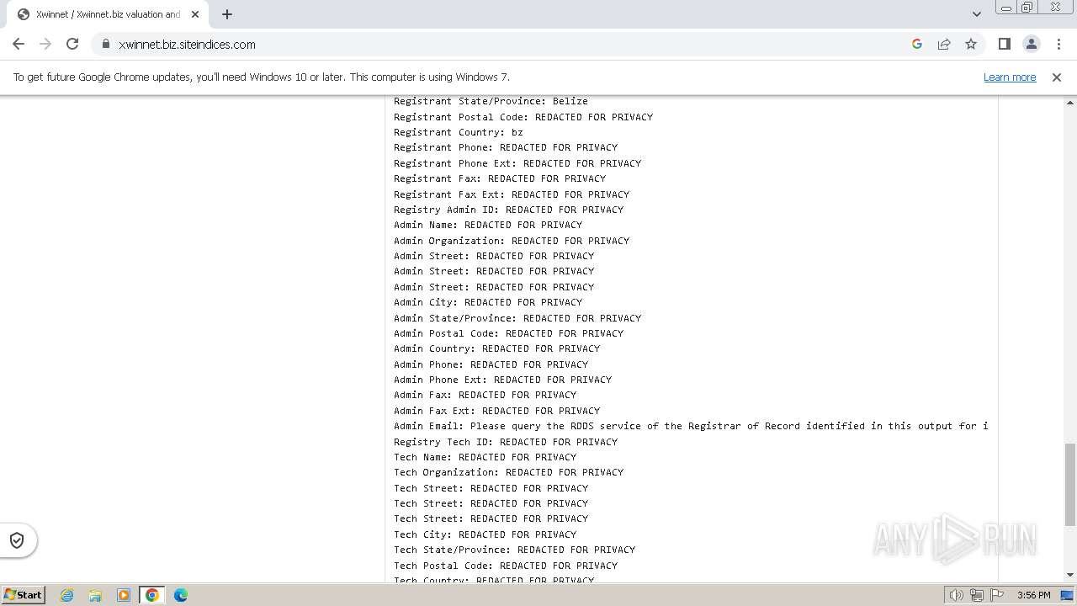This screenshot has height=606, width=1077.
Task: Bookmark this tab with star icon
Action: tap(971, 44)
